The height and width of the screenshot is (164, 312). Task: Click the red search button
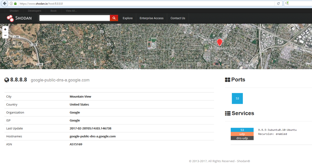114,18
